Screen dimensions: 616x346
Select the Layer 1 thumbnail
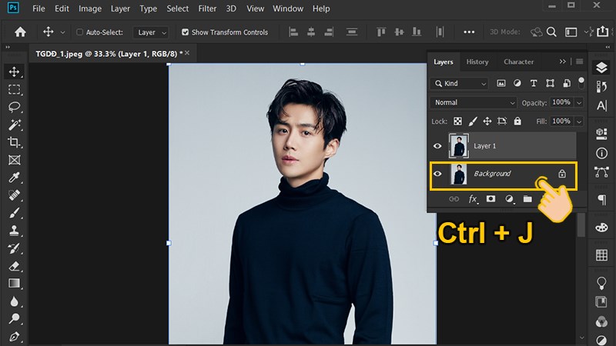coord(458,145)
